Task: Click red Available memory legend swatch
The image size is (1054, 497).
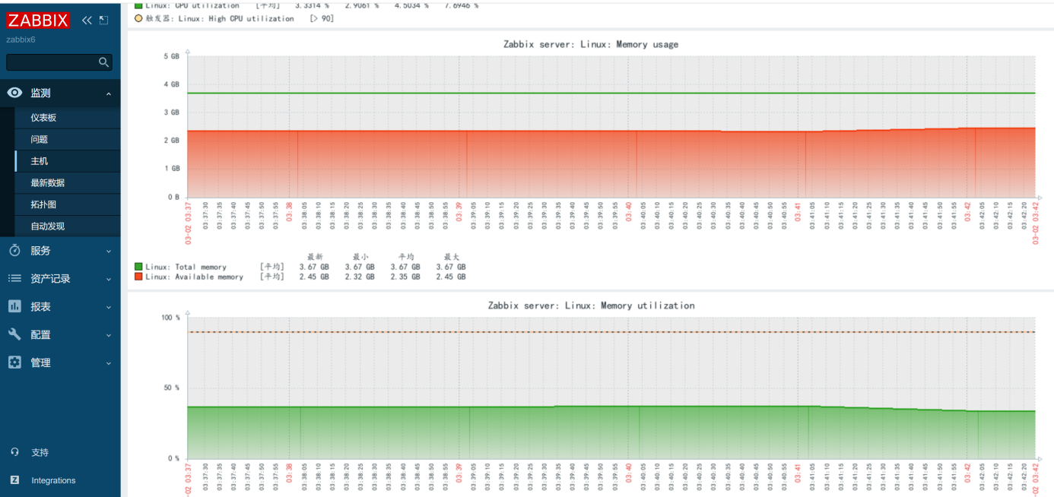Action: (x=138, y=277)
